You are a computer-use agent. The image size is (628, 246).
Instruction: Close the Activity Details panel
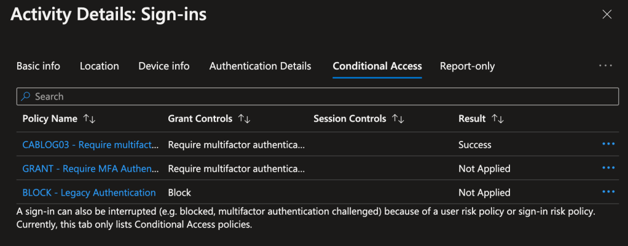[606, 15]
